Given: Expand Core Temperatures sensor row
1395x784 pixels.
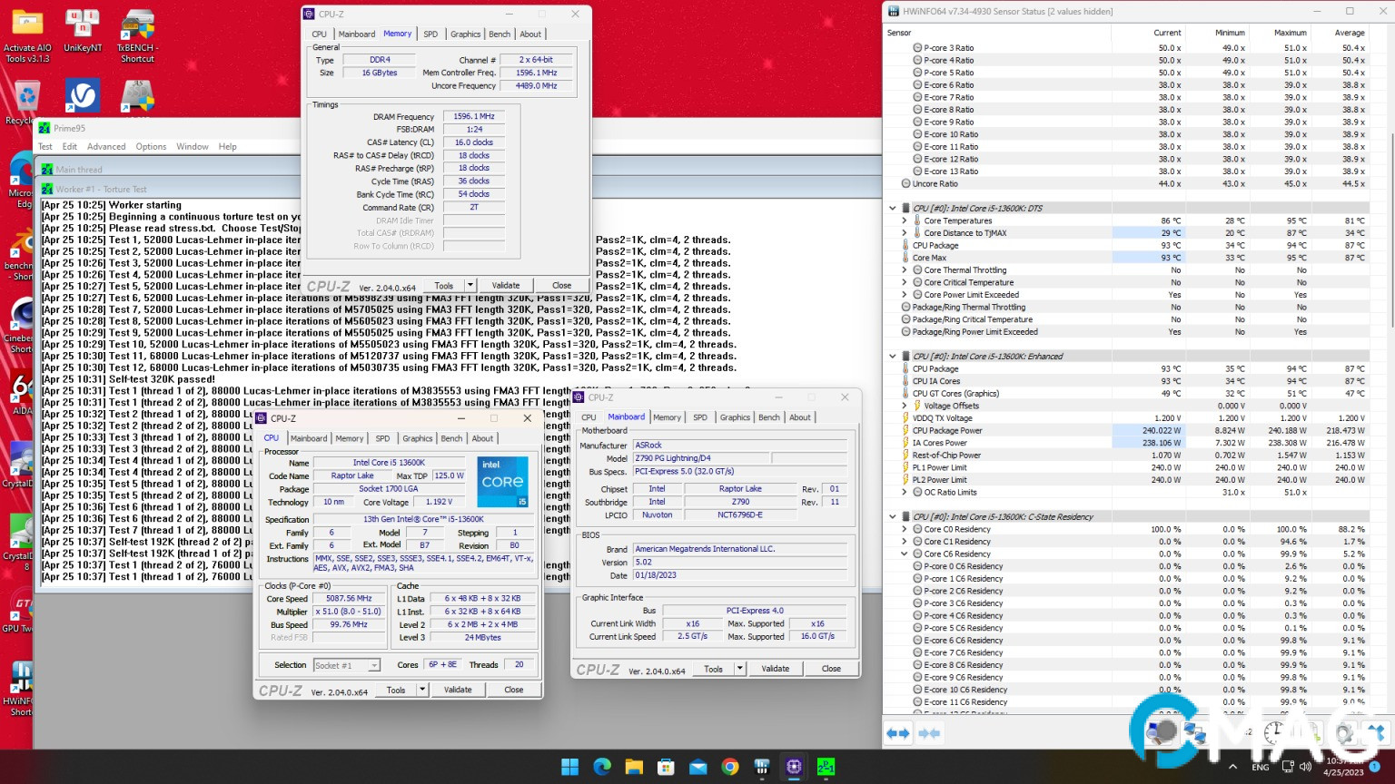Looking at the screenshot, I should tap(905, 220).
